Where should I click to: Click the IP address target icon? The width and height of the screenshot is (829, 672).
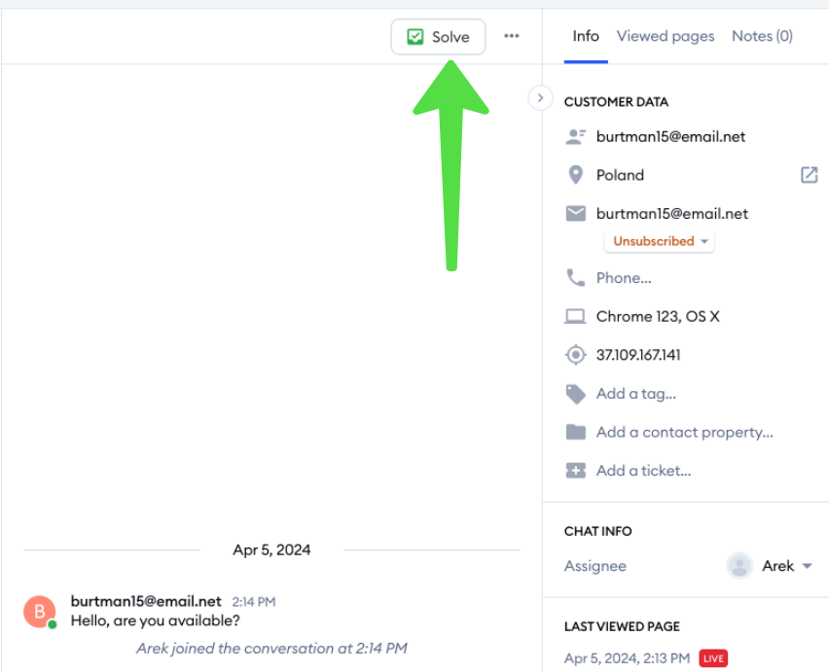point(575,354)
